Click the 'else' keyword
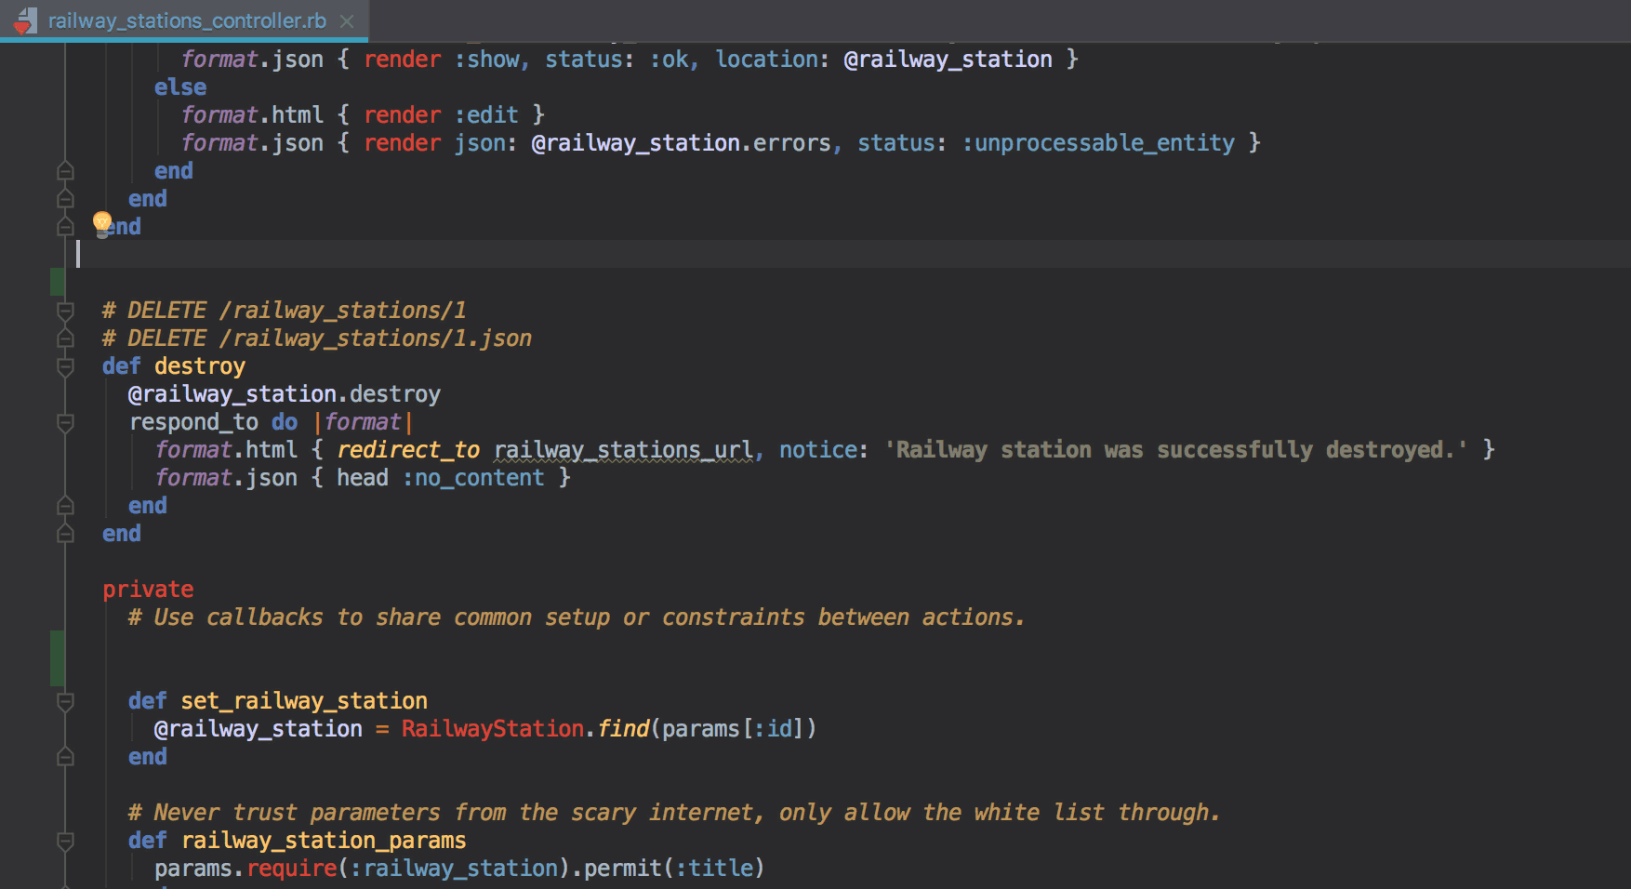Screen dimensions: 1631x889 pos(180,87)
